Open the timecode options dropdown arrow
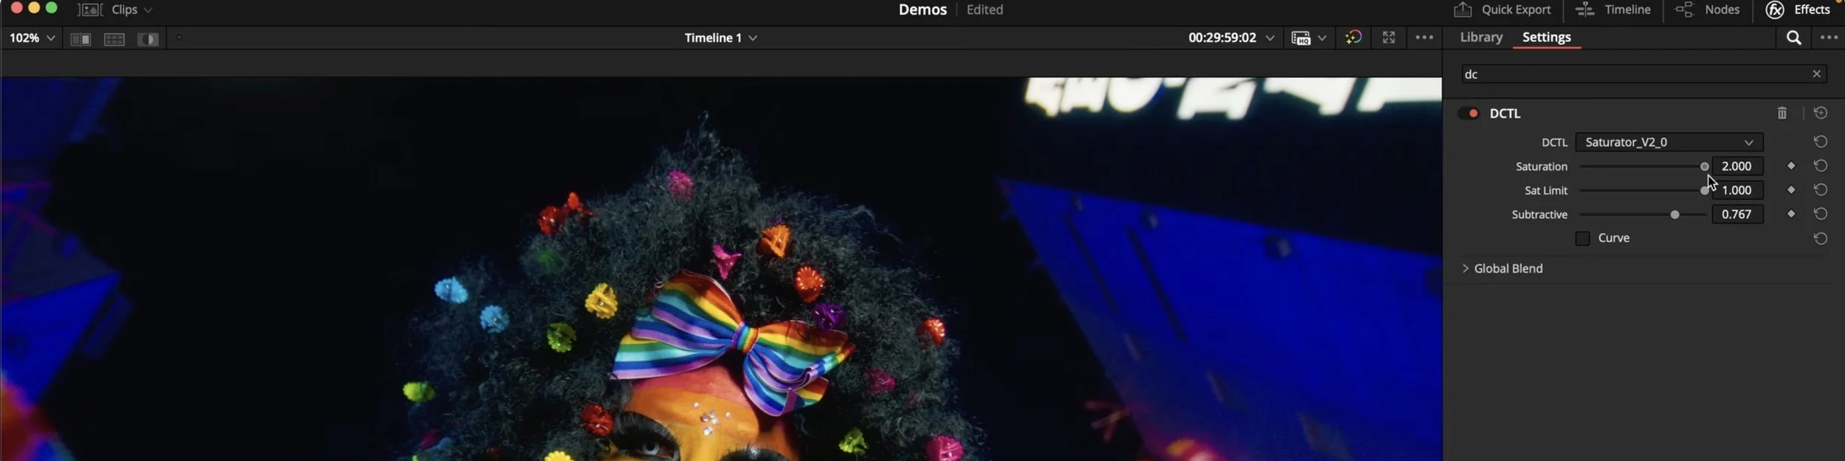The image size is (1845, 461). pos(1269,38)
